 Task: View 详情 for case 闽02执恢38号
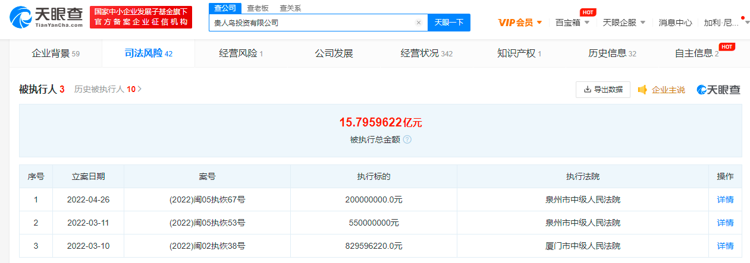pyautogui.click(x=725, y=246)
